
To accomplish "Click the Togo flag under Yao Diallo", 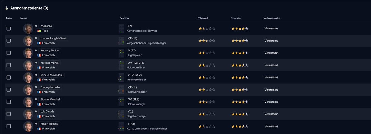I will pos(40,31).
